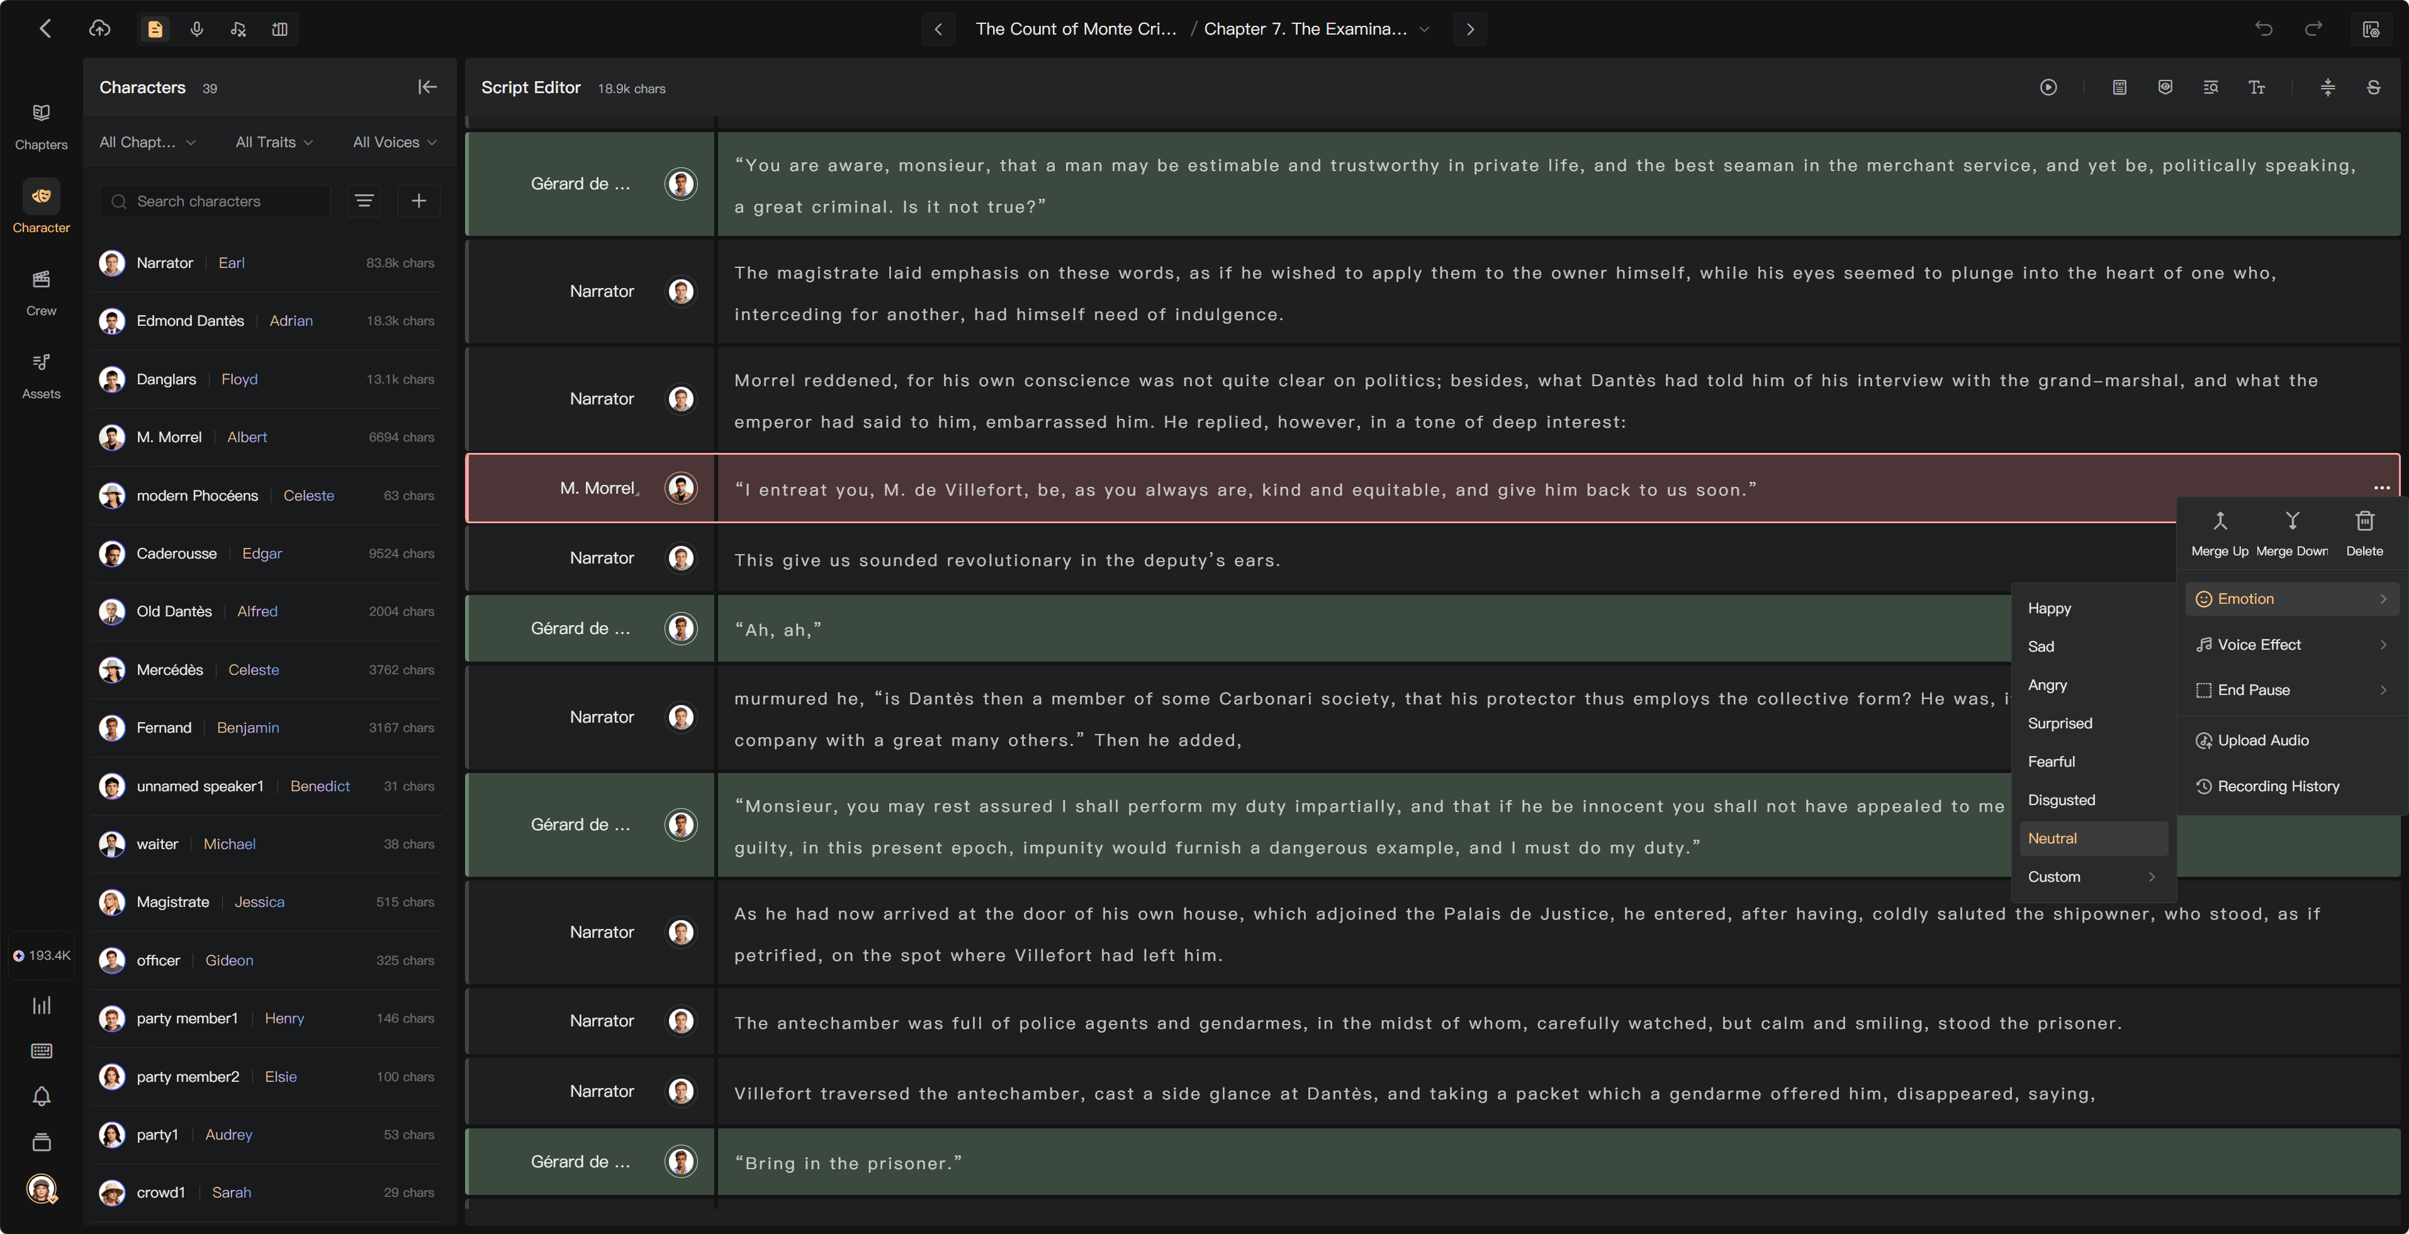Choose the Angry emotion
Viewport: 2409px width, 1234px height.
[x=2092, y=686]
